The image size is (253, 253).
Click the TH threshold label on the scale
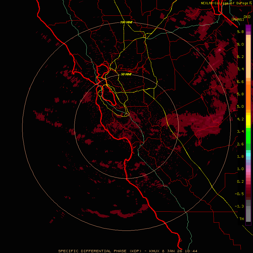241,219
